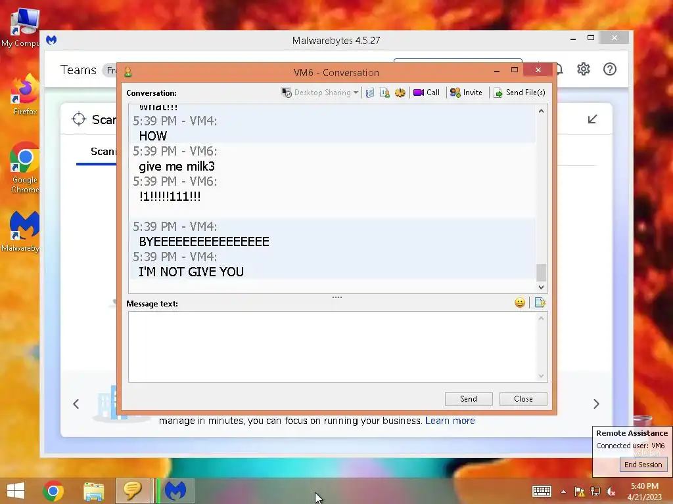The image size is (673, 504).
Task: Open File Explorer from the taskbar
Action: click(x=93, y=491)
